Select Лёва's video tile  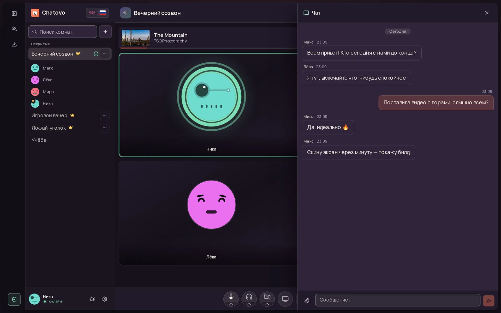(x=208, y=213)
